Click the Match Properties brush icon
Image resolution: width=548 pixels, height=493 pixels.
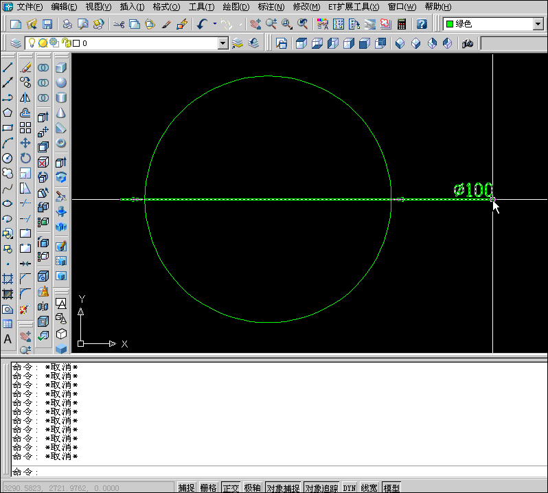166,24
